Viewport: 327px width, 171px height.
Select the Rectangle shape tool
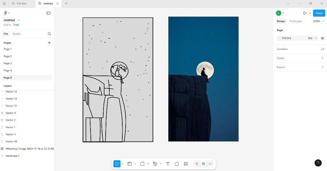click(142, 164)
